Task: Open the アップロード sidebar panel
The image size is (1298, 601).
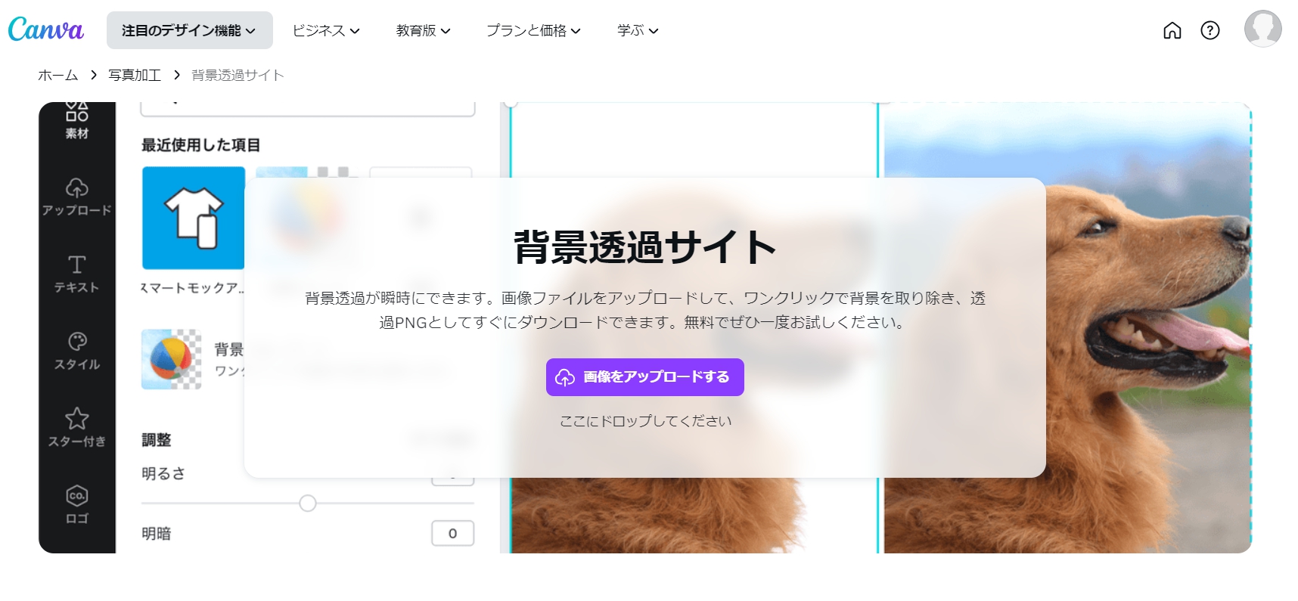Action: (x=76, y=197)
